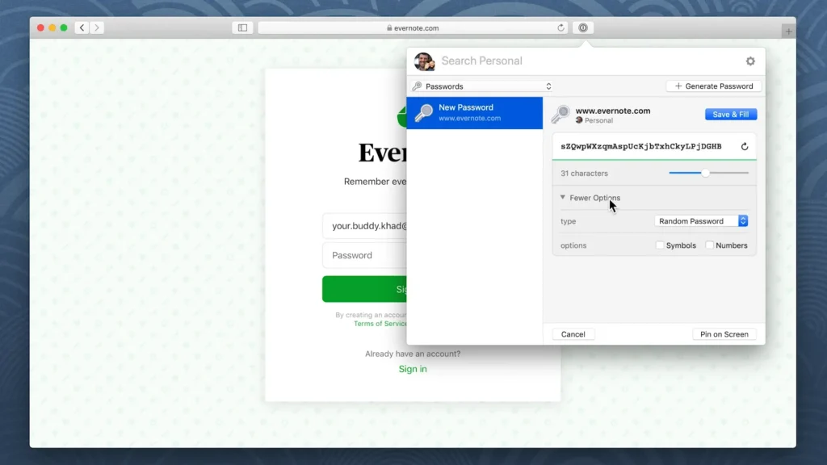
Task: Click the Cancel button
Action: click(x=573, y=334)
